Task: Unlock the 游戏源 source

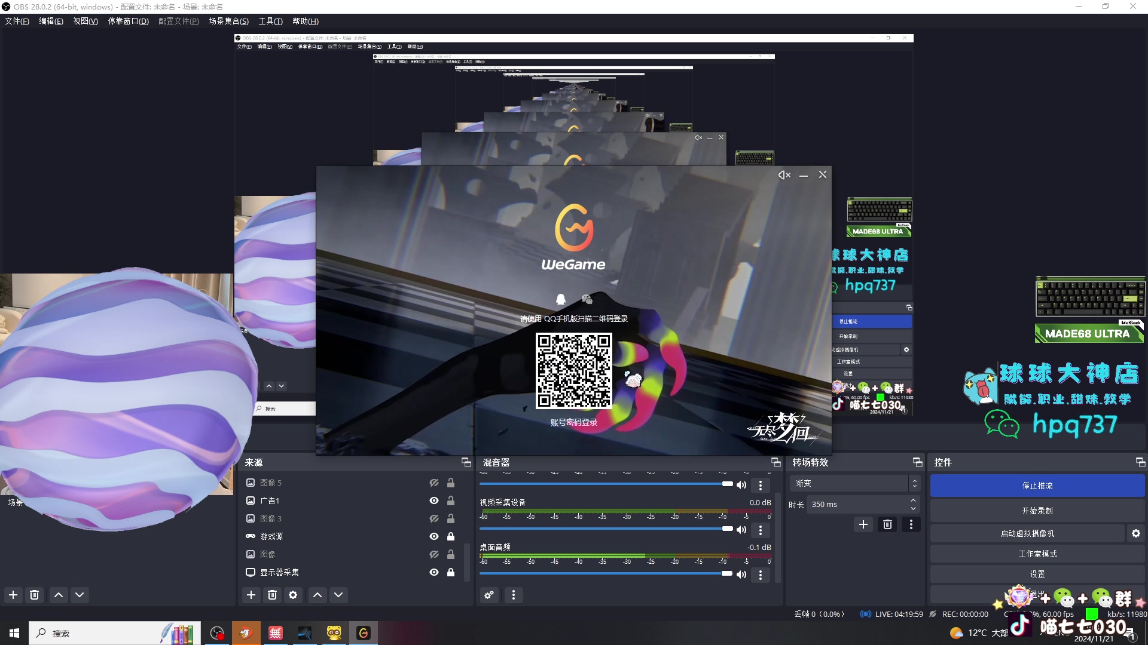Action: [451, 536]
